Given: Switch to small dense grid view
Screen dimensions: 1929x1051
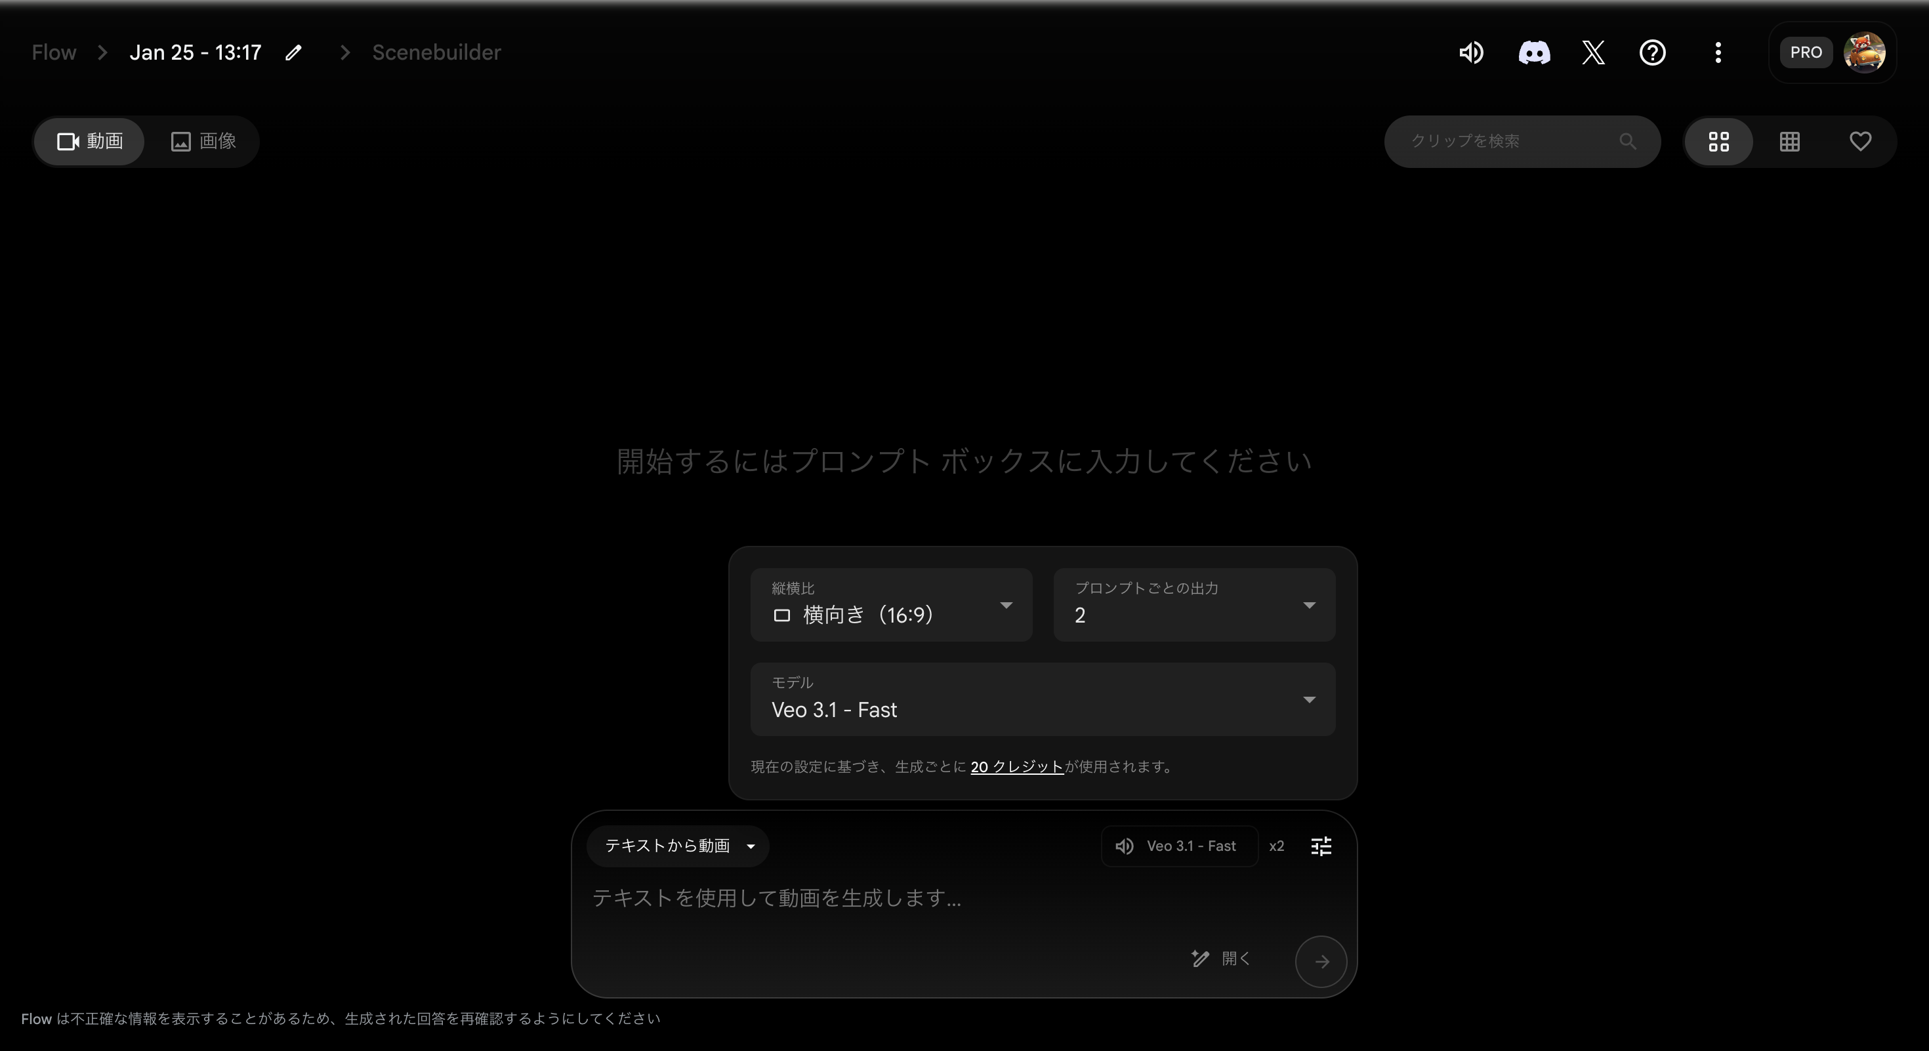Looking at the screenshot, I should [1790, 142].
